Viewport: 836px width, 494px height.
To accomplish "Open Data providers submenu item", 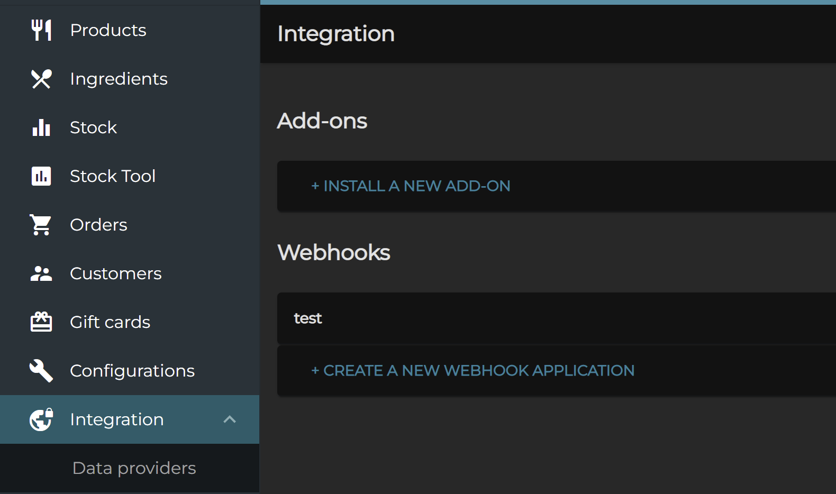I will [x=134, y=468].
